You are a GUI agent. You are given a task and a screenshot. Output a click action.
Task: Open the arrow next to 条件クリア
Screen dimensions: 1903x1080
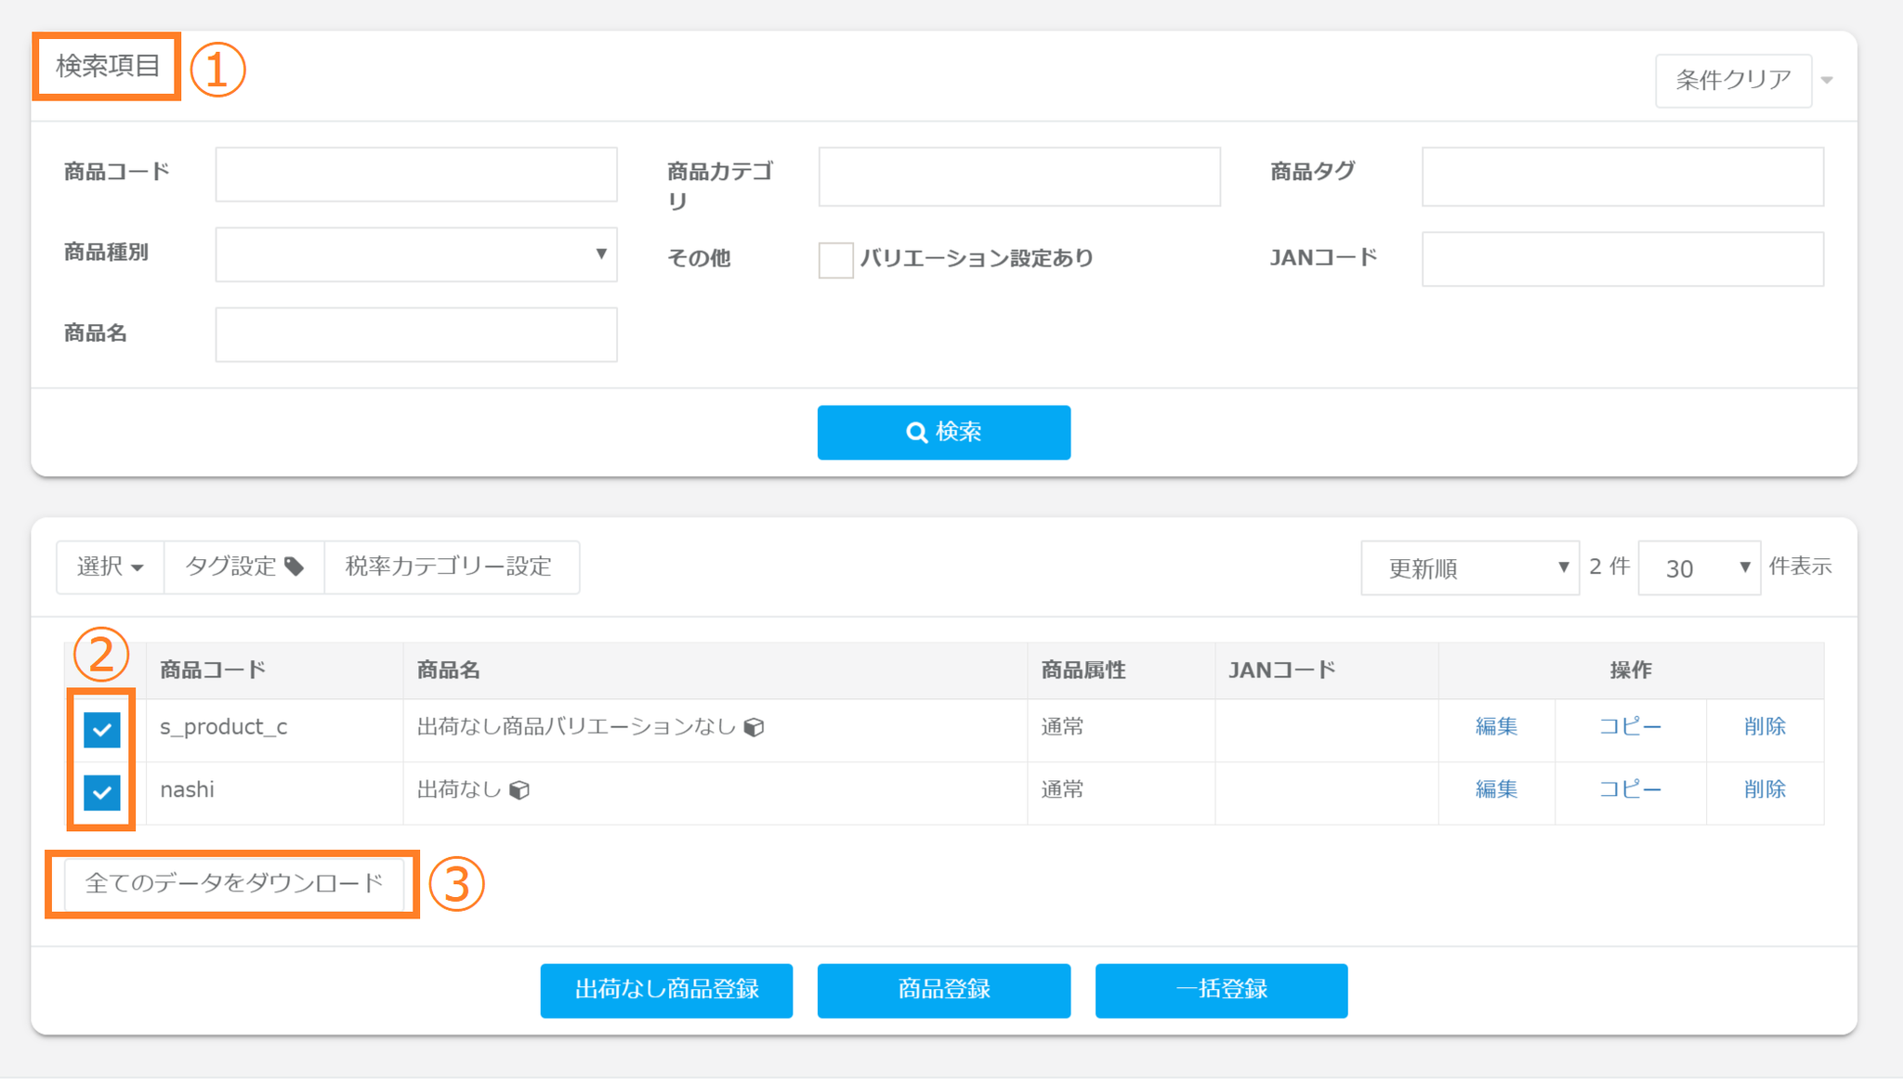pos(1827,81)
